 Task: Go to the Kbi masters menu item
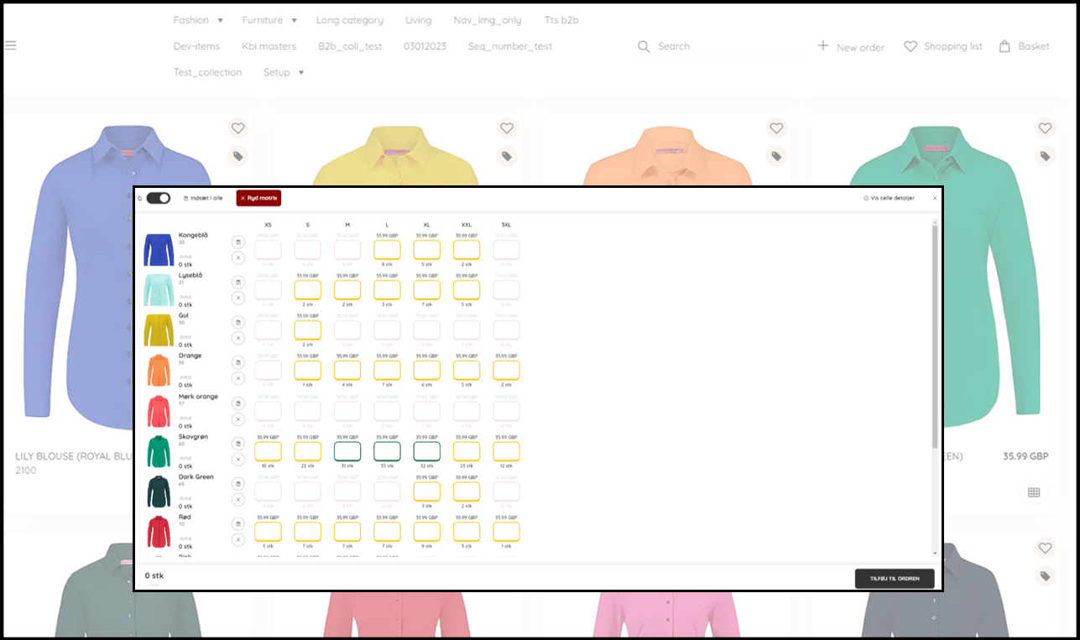tap(269, 46)
